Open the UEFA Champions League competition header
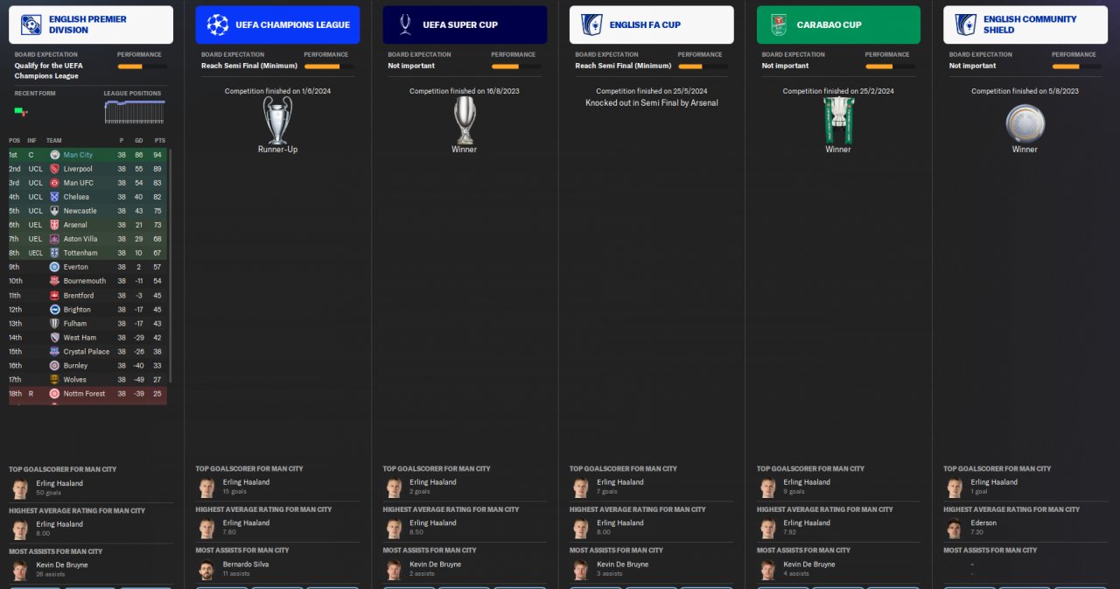The height and width of the screenshot is (589, 1120). (x=277, y=25)
